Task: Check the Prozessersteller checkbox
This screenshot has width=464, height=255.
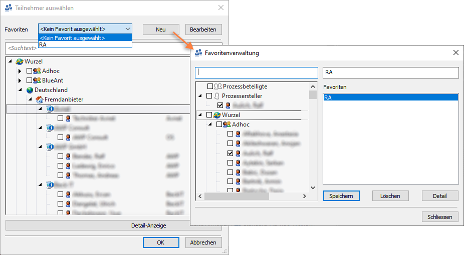Action: (209, 96)
